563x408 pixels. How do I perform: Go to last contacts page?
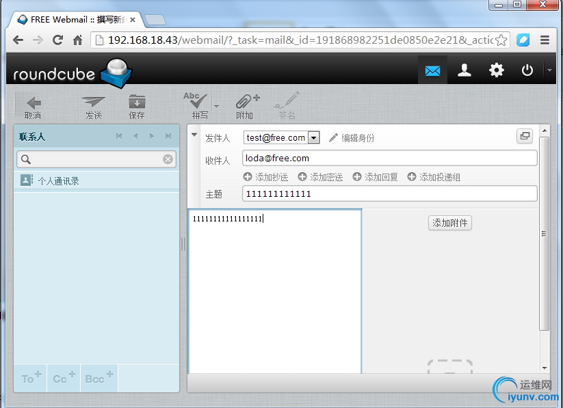[x=168, y=136]
